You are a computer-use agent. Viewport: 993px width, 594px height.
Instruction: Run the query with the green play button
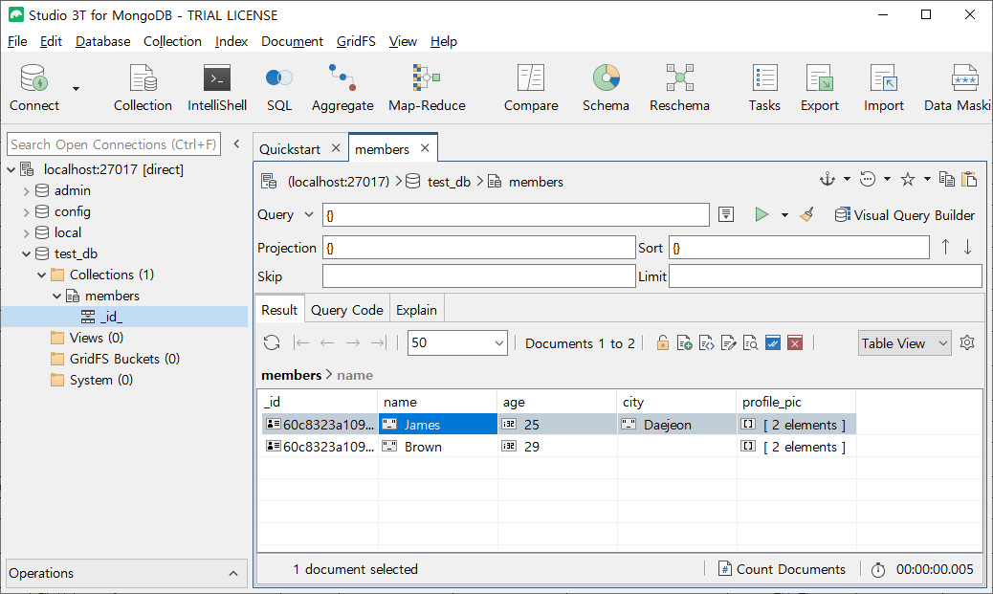(x=761, y=214)
